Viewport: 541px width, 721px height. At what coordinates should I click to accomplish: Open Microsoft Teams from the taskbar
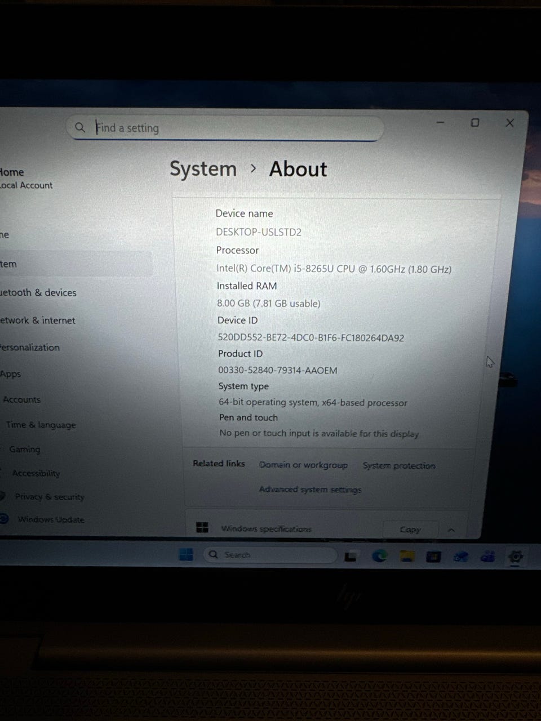[x=488, y=557]
